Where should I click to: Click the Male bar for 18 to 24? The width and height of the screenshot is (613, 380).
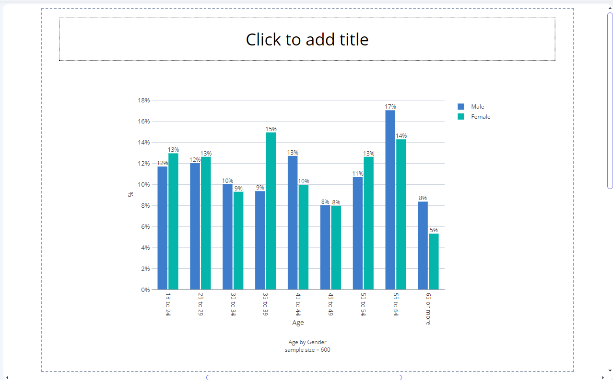point(163,228)
